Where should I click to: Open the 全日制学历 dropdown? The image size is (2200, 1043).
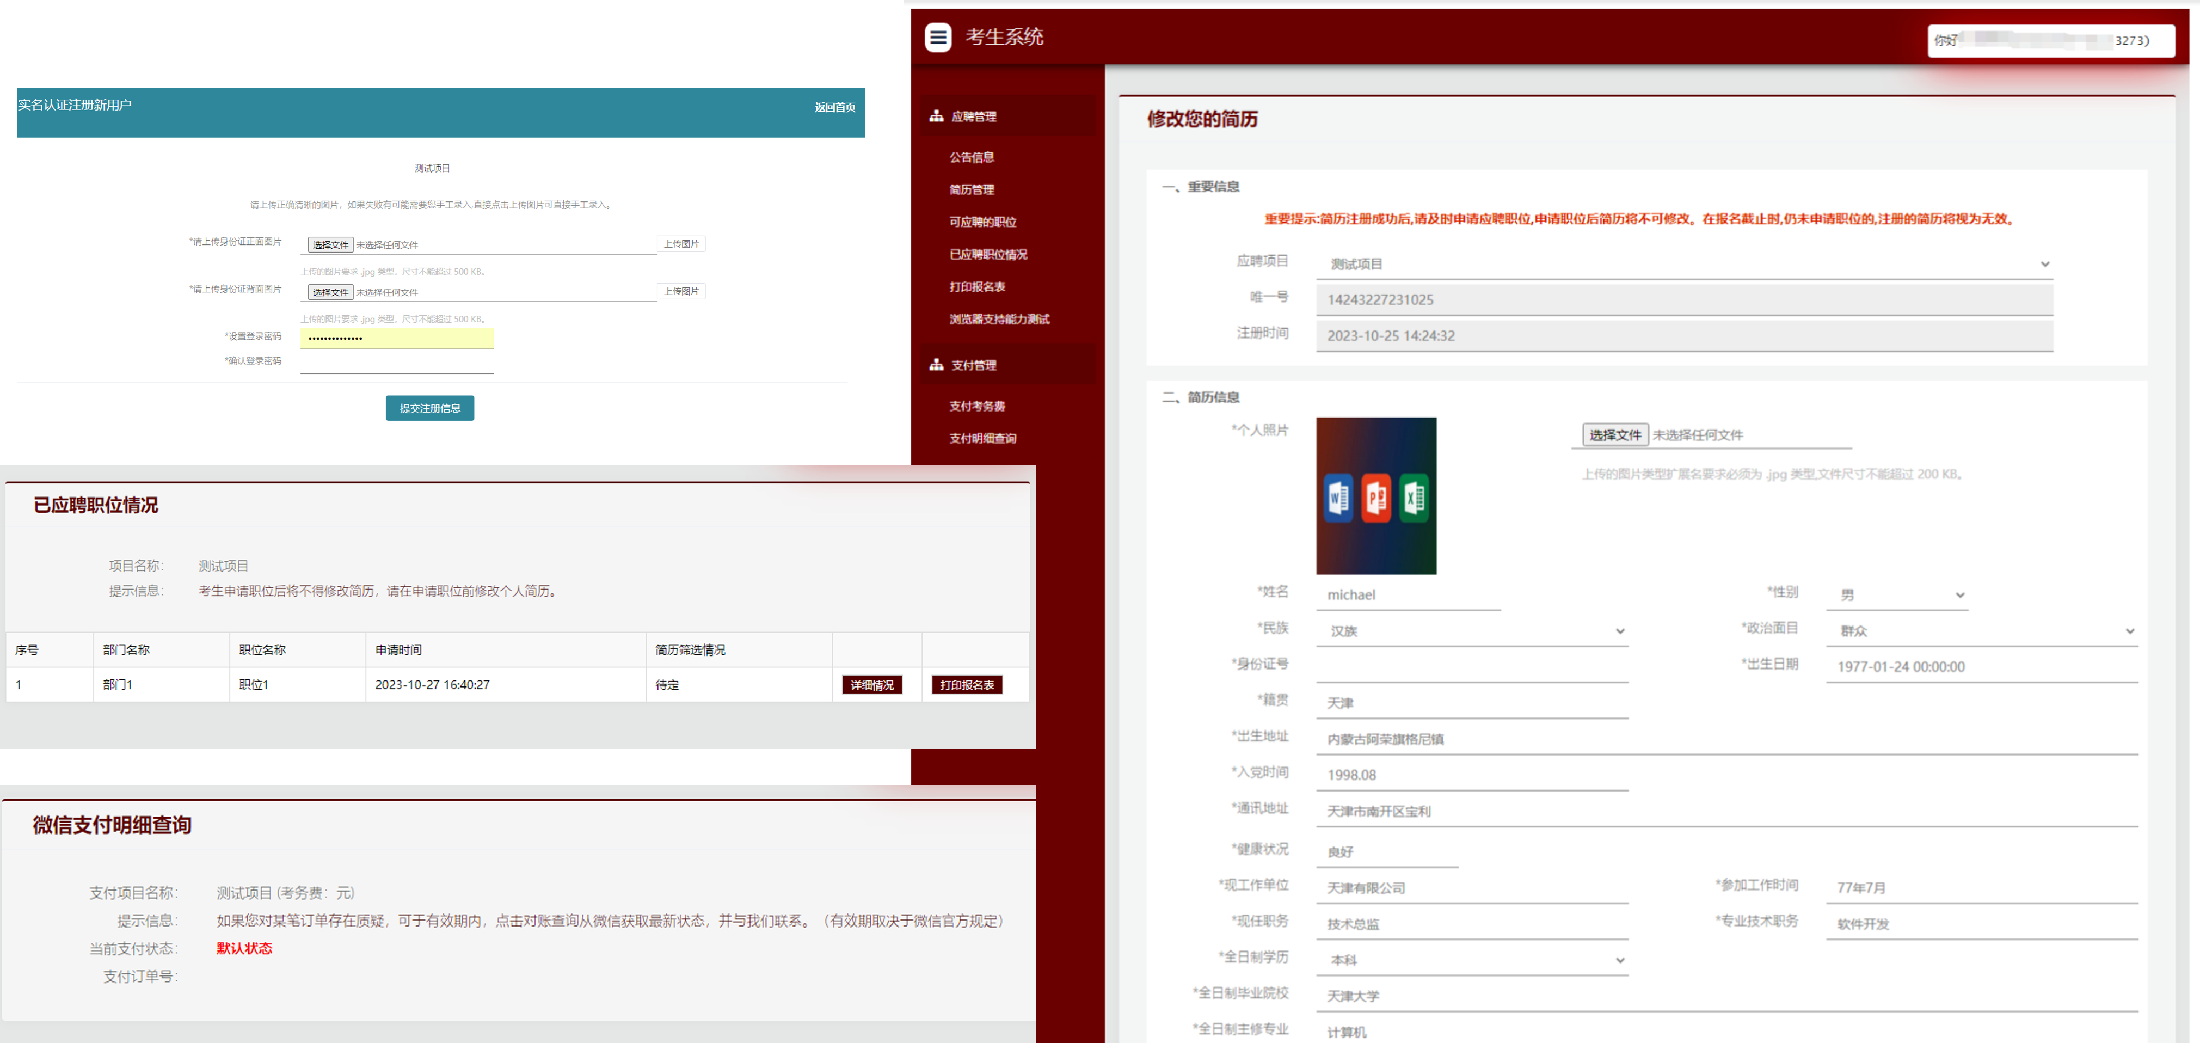coord(1472,960)
